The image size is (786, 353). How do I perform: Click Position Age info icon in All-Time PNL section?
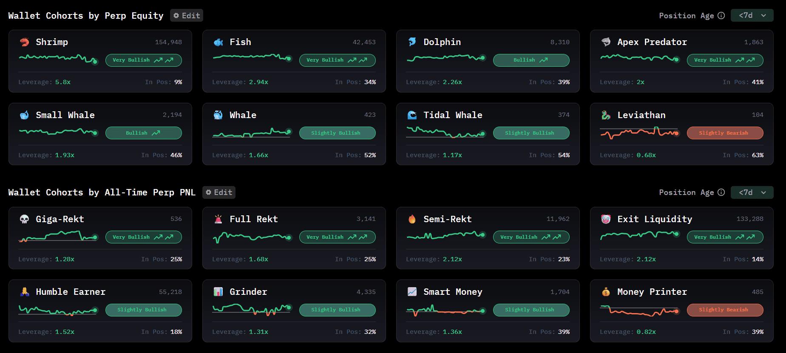point(721,192)
